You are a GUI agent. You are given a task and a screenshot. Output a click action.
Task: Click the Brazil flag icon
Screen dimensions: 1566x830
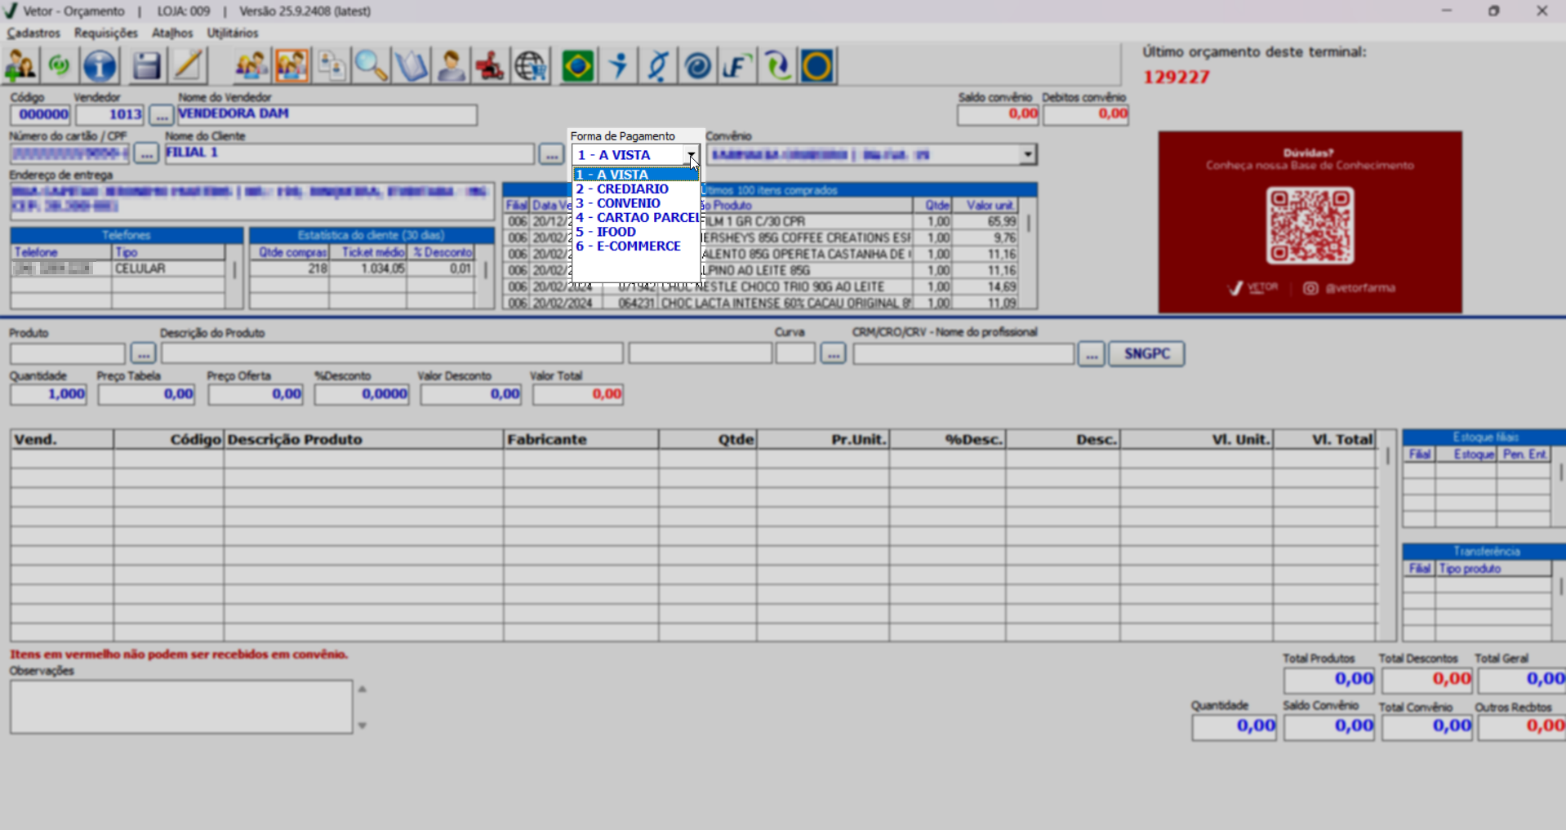578,66
